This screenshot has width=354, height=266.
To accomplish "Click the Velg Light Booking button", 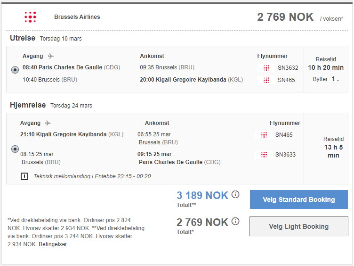I will click(x=298, y=226).
